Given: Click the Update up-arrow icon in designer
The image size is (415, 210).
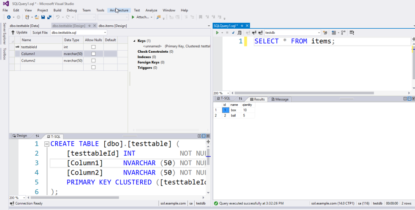Looking at the screenshot, I should pyautogui.click(x=13, y=32).
